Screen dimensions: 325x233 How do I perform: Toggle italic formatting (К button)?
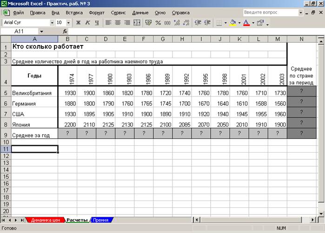[x=87, y=22]
